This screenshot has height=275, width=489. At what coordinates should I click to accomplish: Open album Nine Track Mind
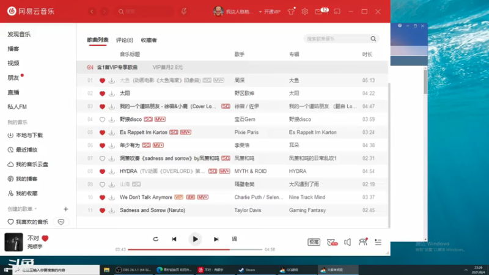click(307, 197)
